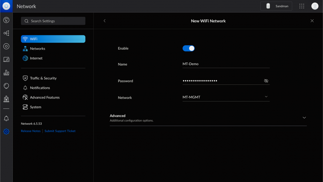Click the Name field containing MT-Demo

pos(226,64)
